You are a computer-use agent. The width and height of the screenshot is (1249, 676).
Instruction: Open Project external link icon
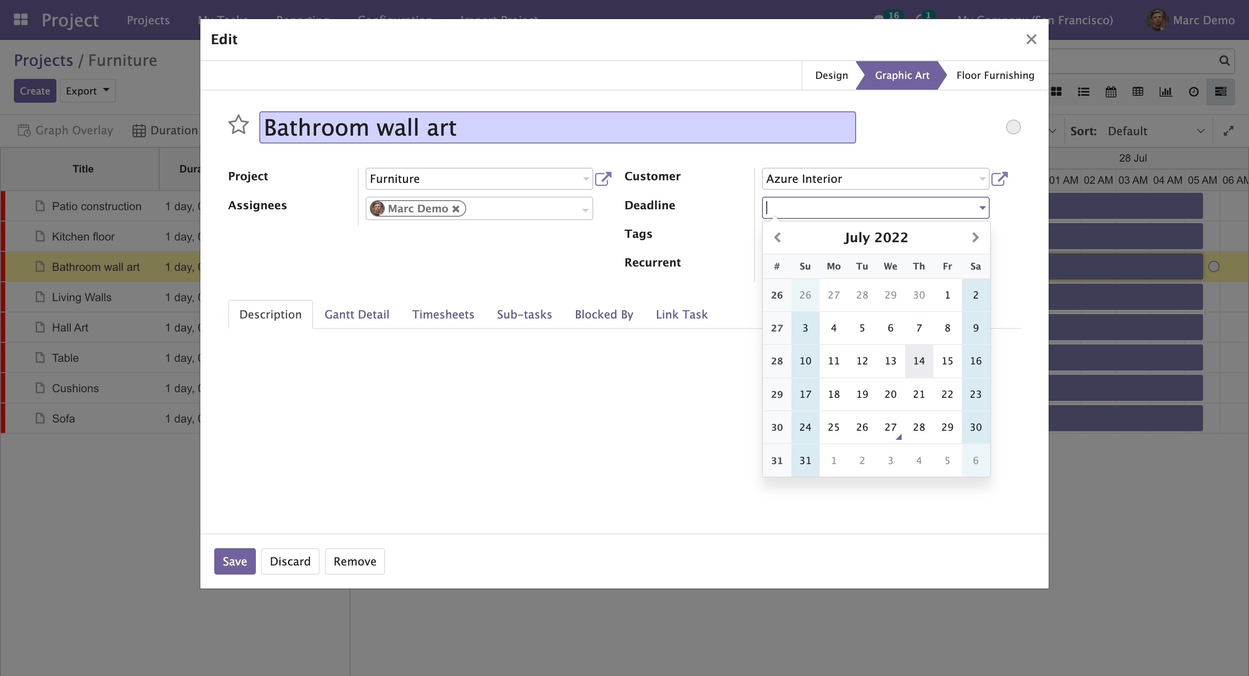tap(603, 179)
